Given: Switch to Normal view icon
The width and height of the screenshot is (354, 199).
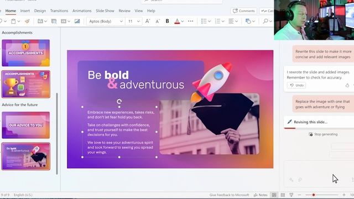Looking at the screenshot, I should [274, 195].
